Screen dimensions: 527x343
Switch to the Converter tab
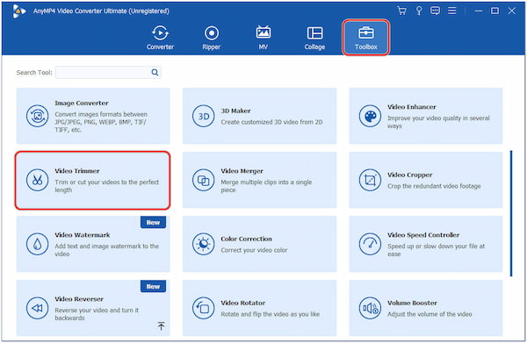[x=160, y=38]
